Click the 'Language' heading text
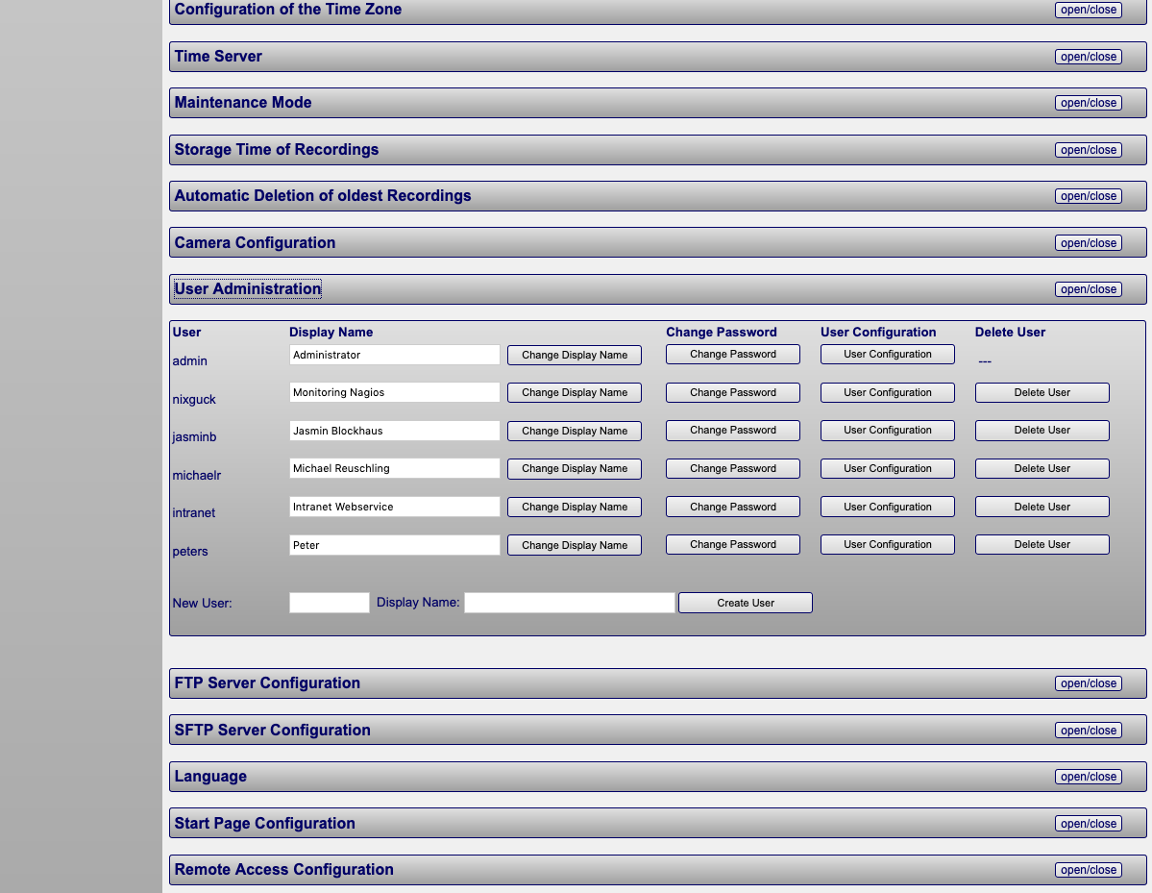 point(210,776)
